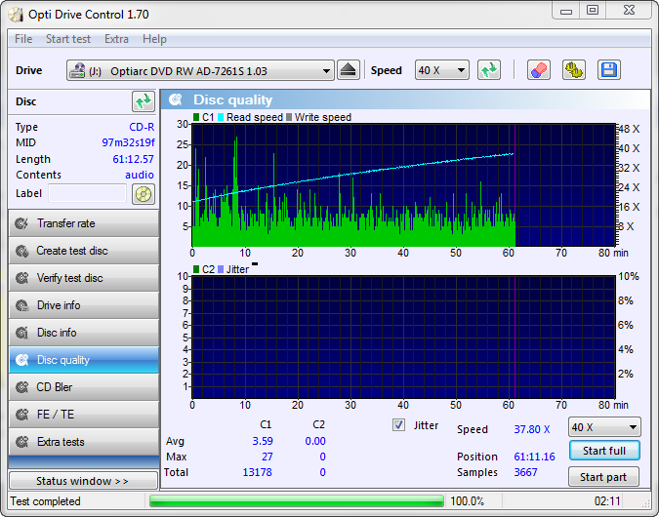The height and width of the screenshot is (517, 659).
Task: Save results with the floppy disk icon
Action: click(x=608, y=70)
